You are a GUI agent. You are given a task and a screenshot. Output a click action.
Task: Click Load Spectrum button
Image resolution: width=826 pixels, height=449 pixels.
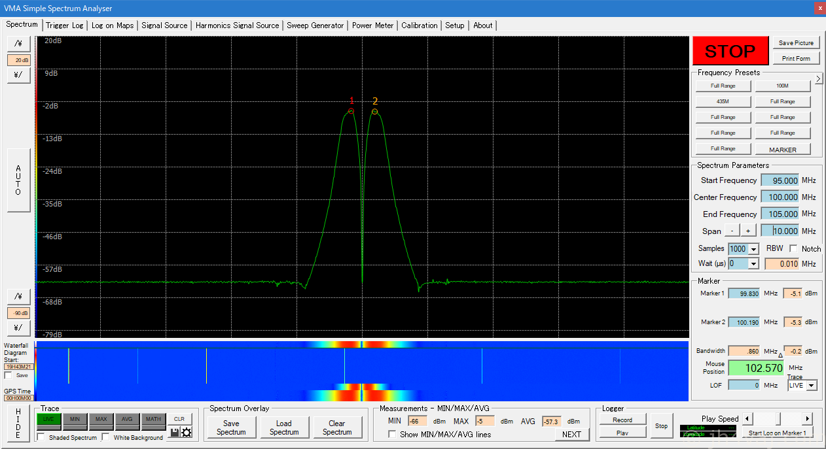(284, 427)
